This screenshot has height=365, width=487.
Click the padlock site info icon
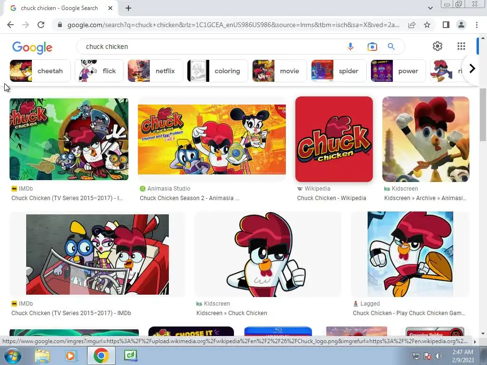coord(60,25)
